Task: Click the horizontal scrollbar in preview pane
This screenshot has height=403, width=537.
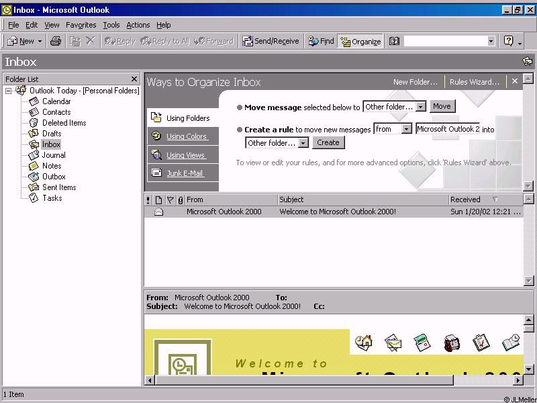Action: coord(302,380)
